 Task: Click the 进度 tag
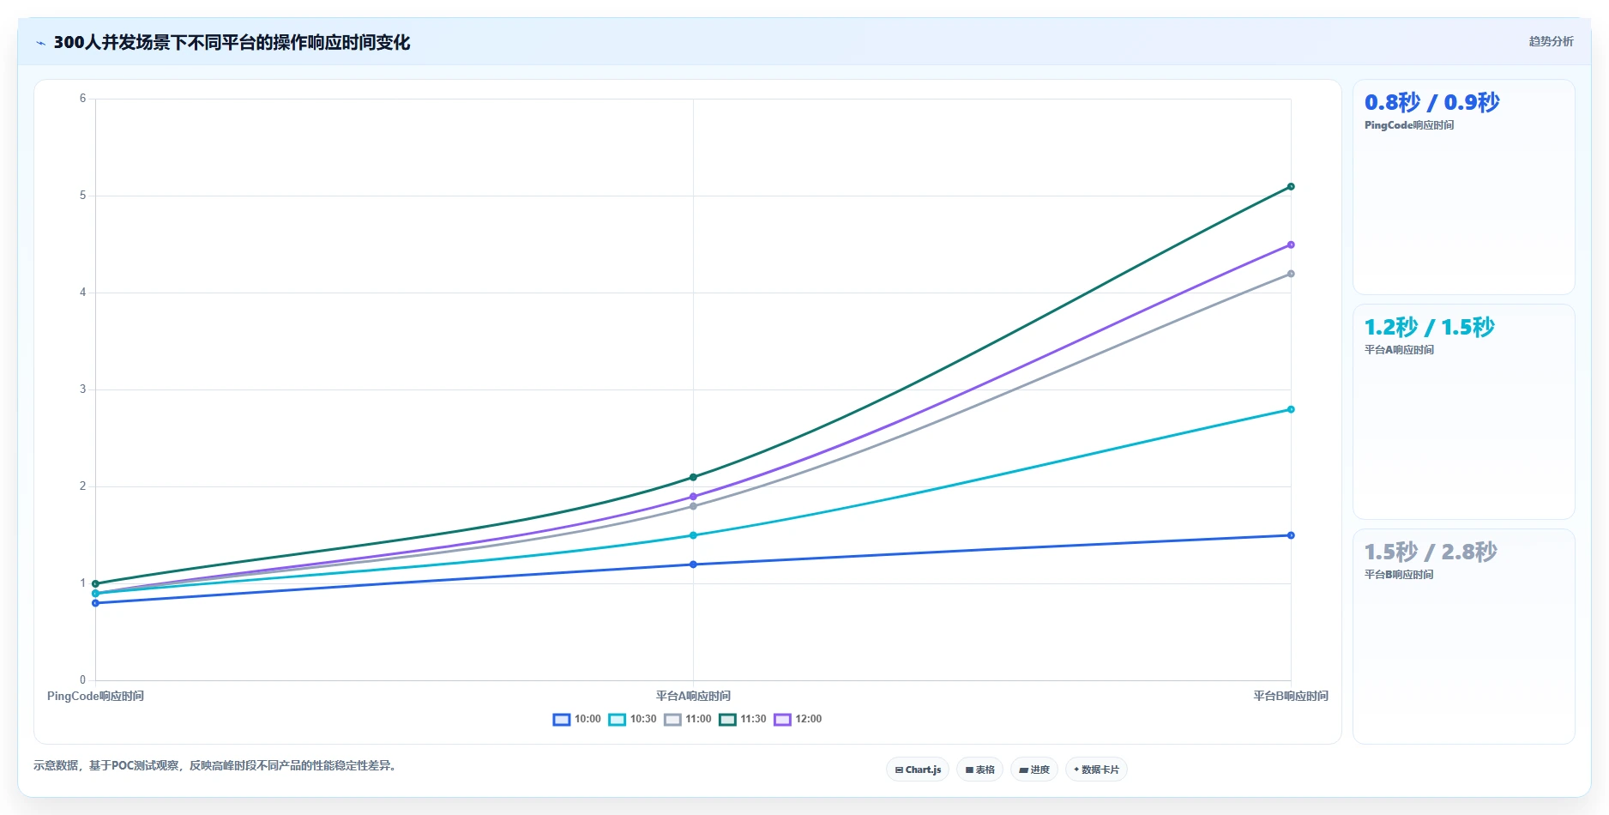pos(1034,770)
